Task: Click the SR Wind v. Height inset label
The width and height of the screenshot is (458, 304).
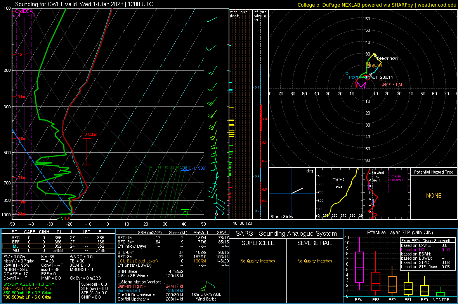Action: pyautogui.click(x=378, y=177)
